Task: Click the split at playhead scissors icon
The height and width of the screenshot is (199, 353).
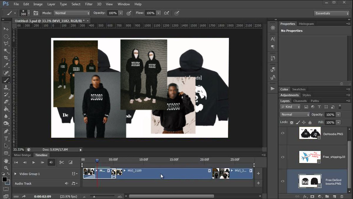Action: coord(61,162)
